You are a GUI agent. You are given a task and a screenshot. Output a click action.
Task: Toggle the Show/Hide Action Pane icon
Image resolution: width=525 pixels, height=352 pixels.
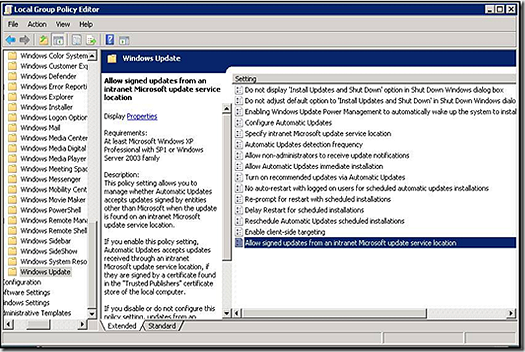pyautogui.click(x=124, y=40)
